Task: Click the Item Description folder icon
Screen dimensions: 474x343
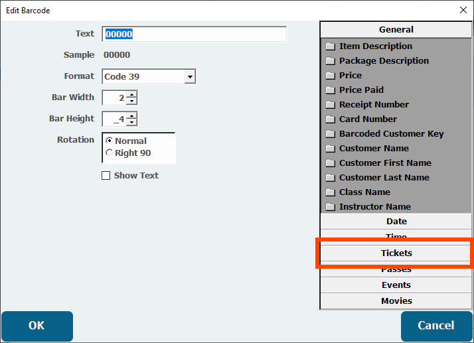Action: 330,46
